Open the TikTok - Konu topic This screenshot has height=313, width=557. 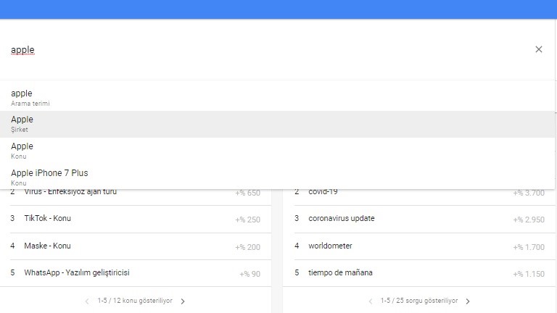[47, 218]
